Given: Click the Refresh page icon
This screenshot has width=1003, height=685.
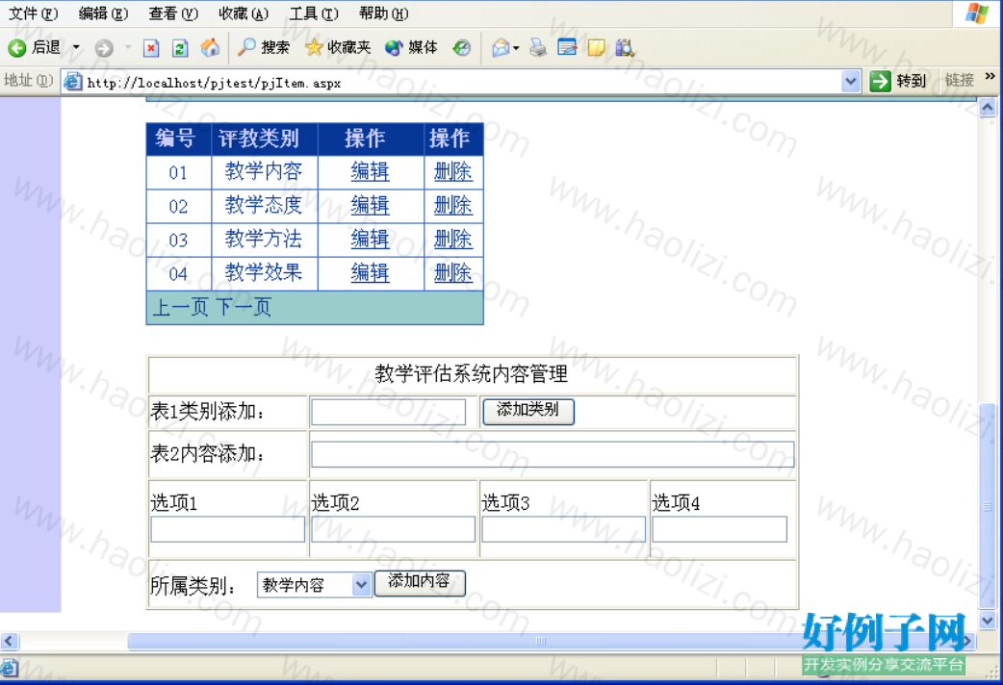Looking at the screenshot, I should (x=180, y=48).
